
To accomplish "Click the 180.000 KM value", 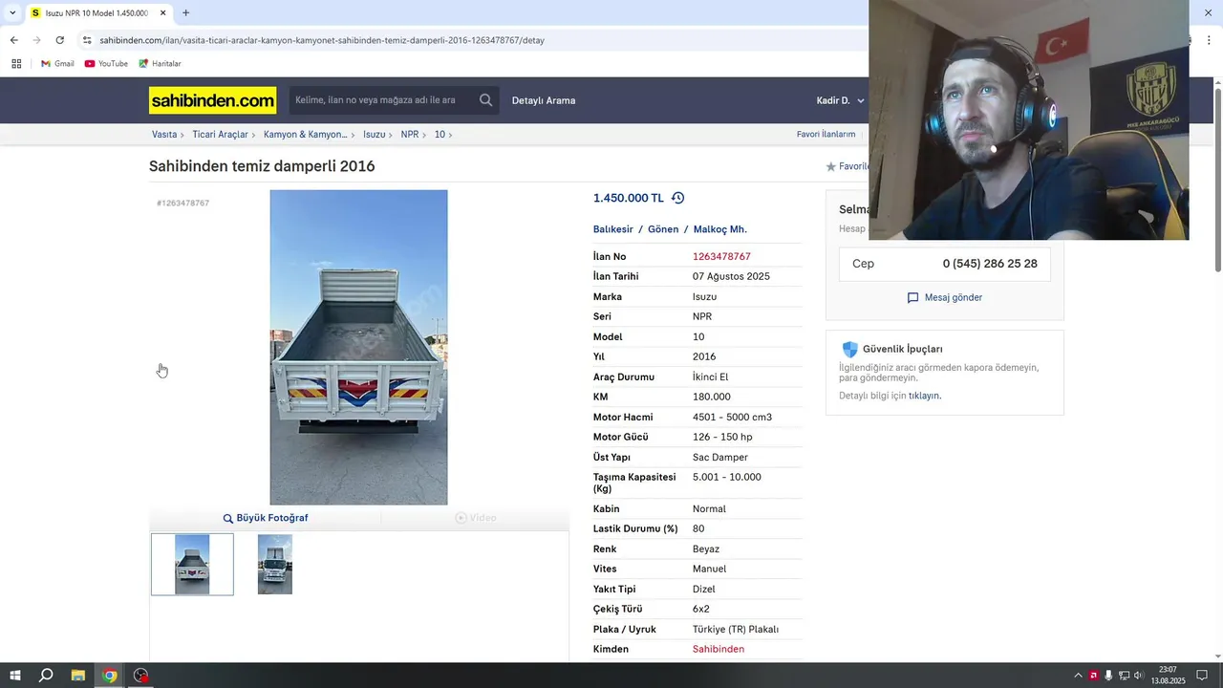I will (x=712, y=398).
